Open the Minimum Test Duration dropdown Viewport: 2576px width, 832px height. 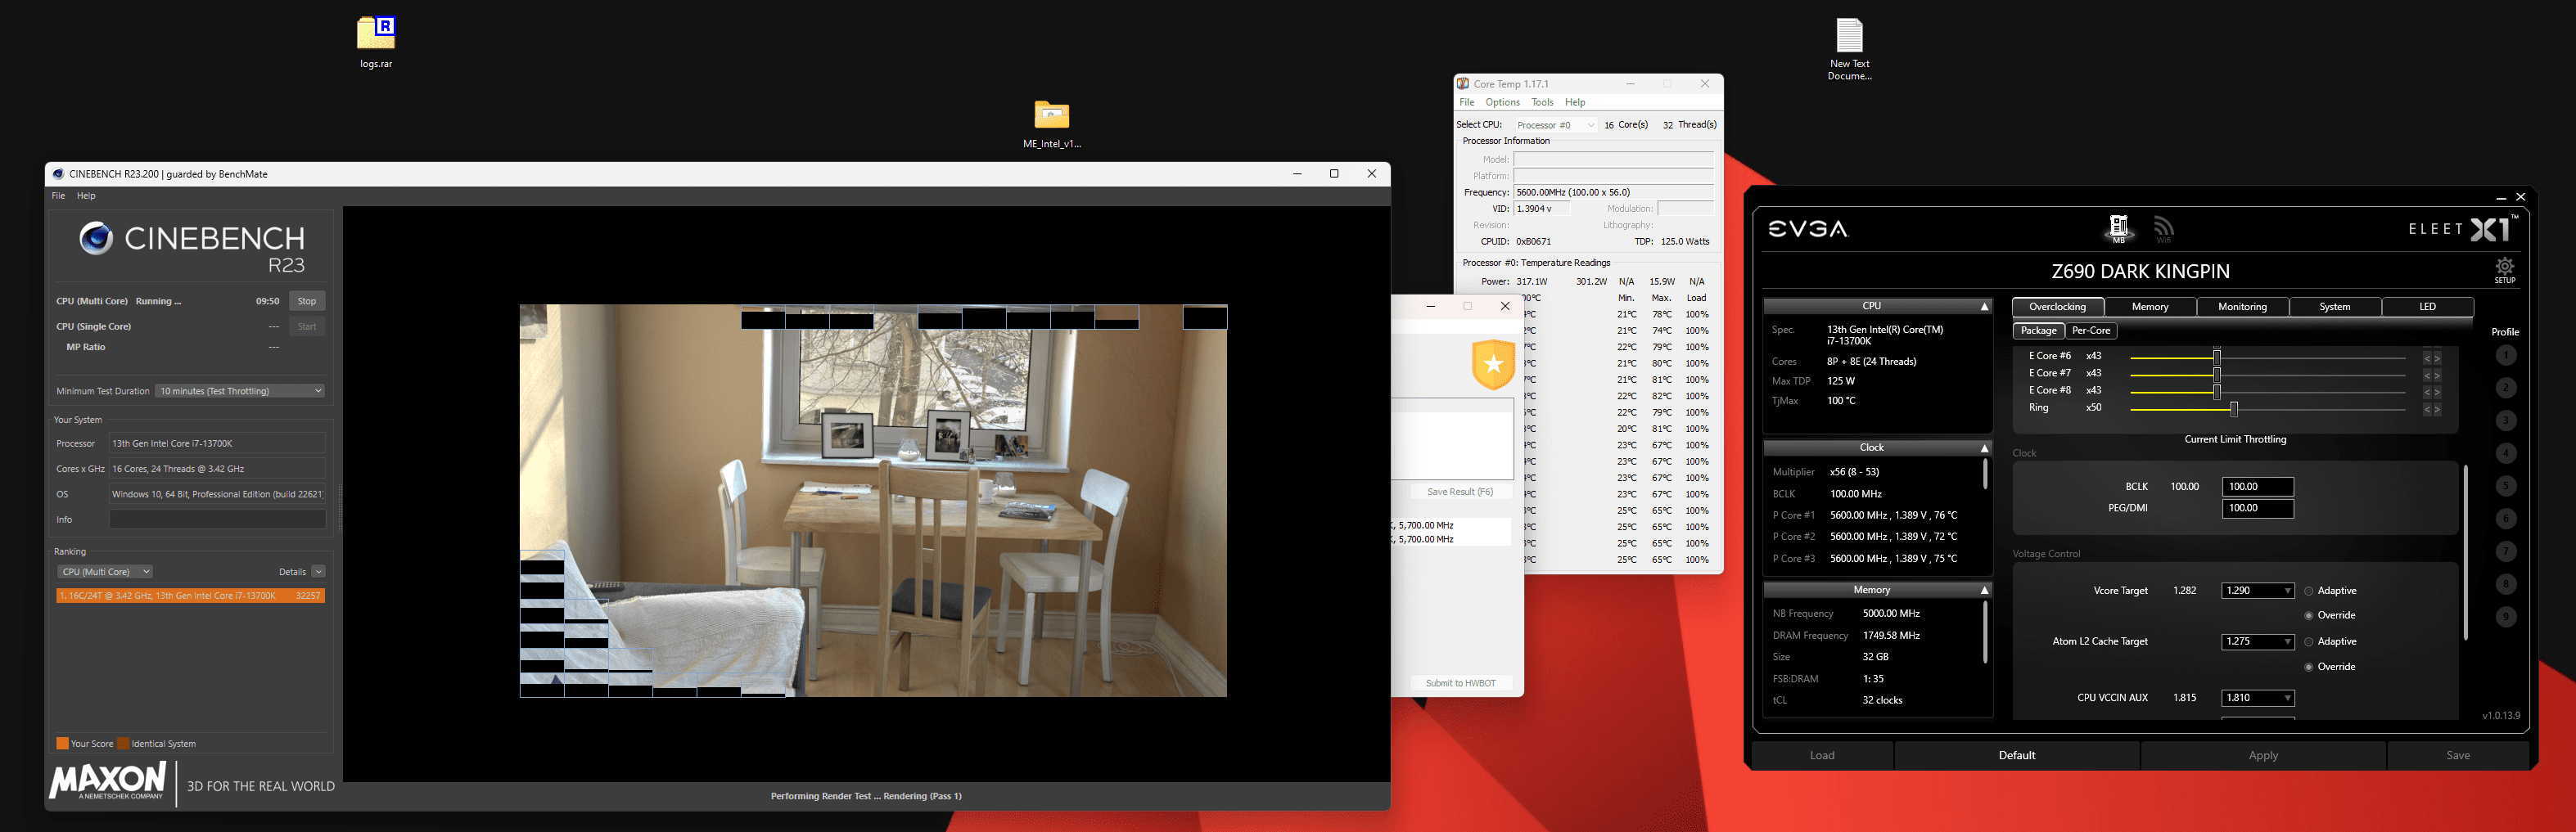click(x=240, y=391)
